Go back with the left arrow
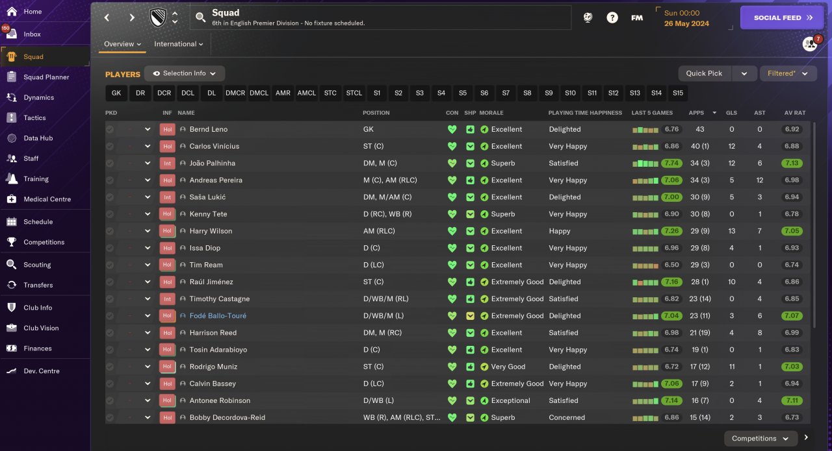The width and height of the screenshot is (832, 451). (x=107, y=18)
